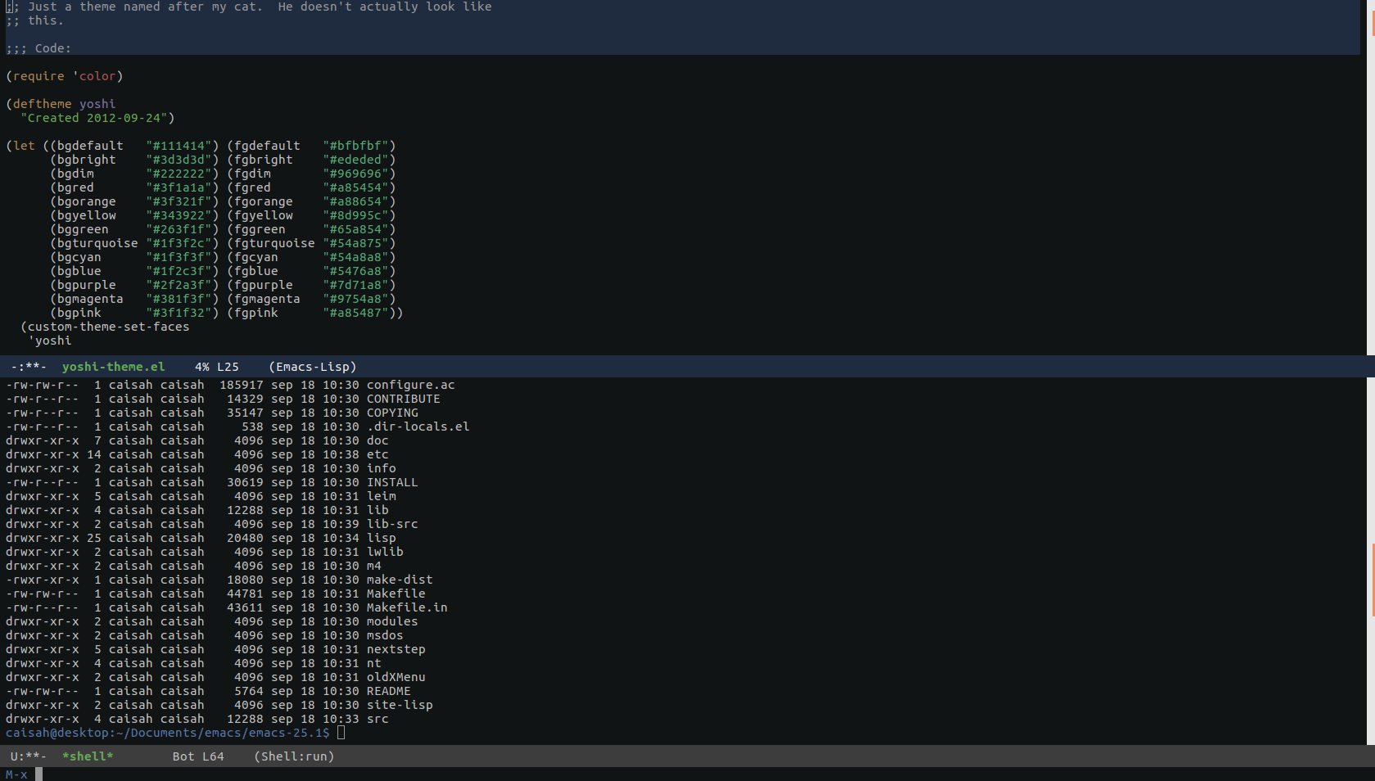Click the file size 185917 in listing
1375x781 pixels.
pyautogui.click(x=242, y=385)
